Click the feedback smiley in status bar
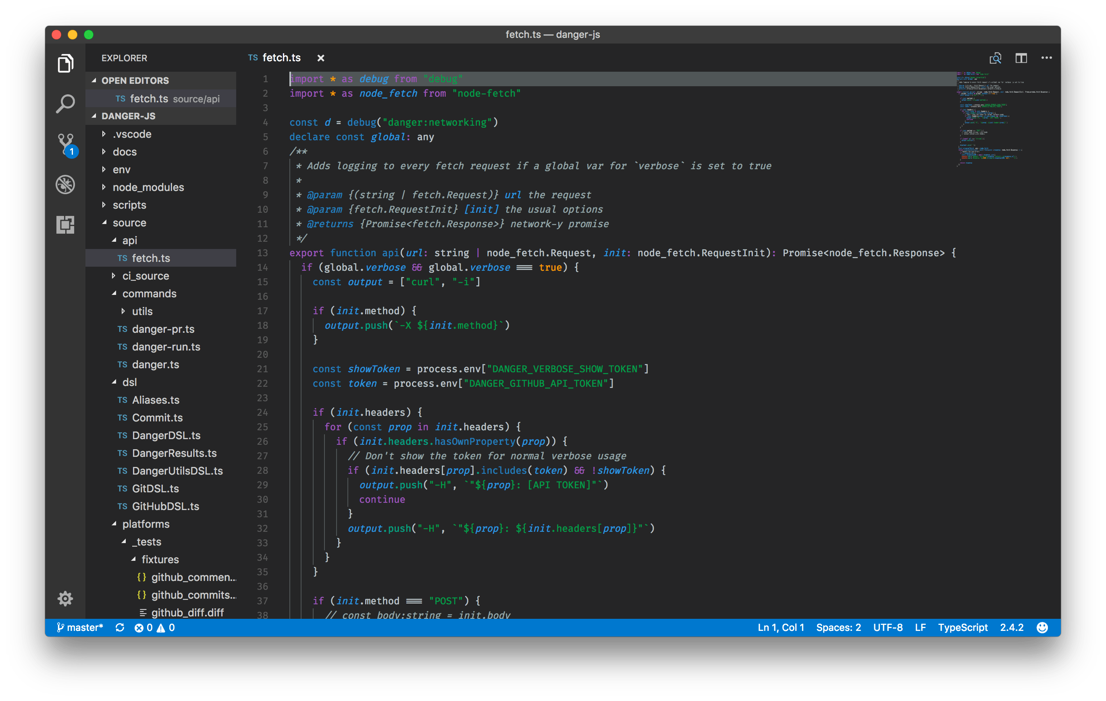 (1042, 627)
